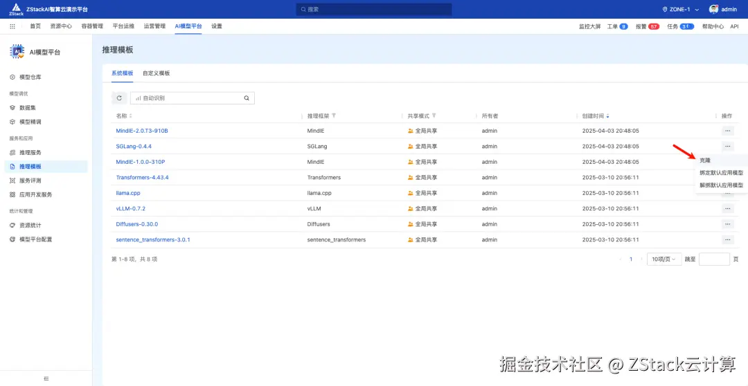Open 设置 in top navigation

[217, 26]
